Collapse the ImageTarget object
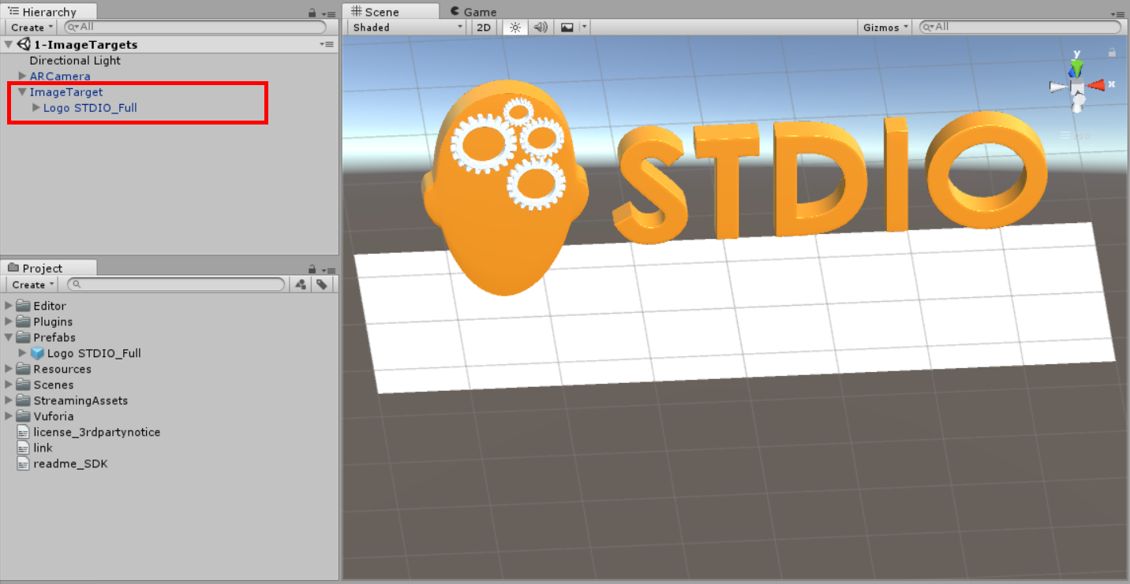The image size is (1130, 584). coord(22,92)
